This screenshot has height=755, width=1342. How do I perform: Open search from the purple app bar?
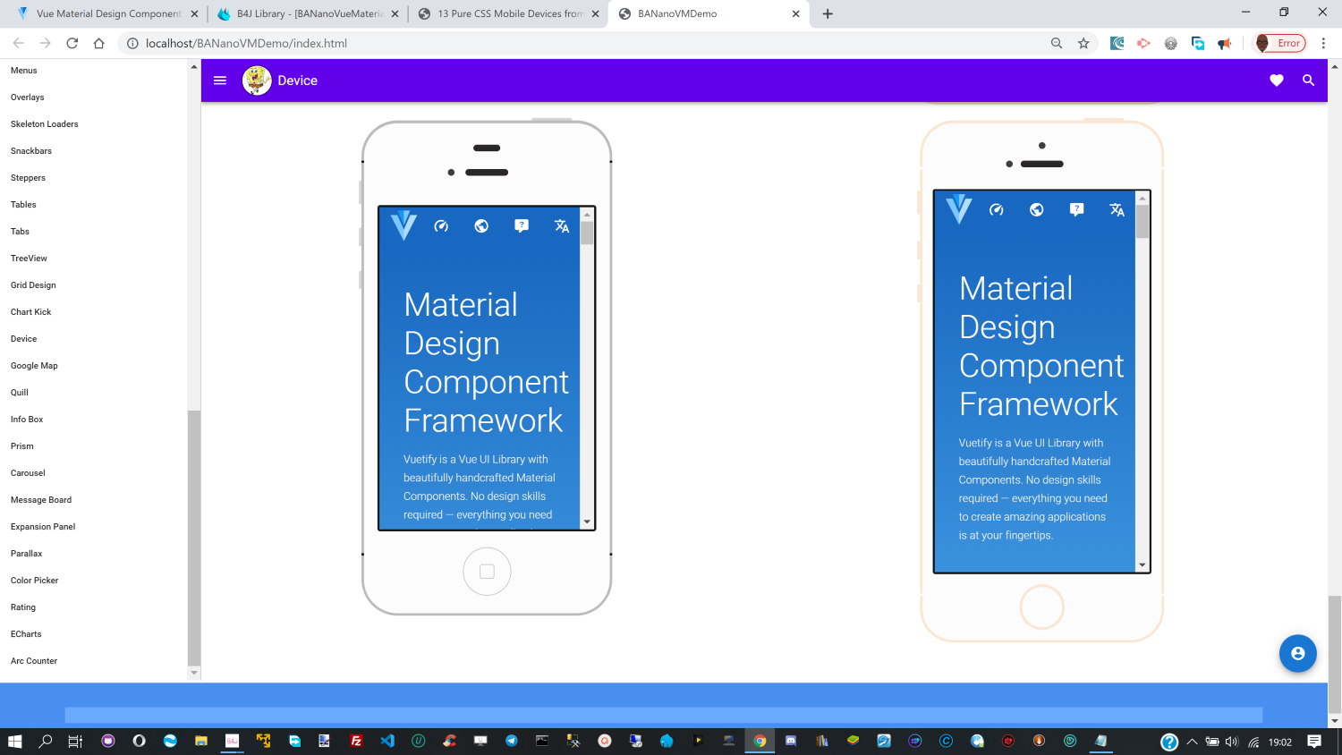click(1308, 81)
